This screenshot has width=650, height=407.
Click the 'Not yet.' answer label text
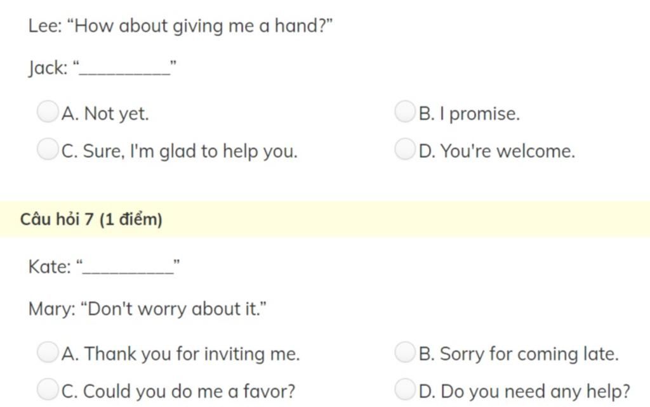[x=117, y=114]
